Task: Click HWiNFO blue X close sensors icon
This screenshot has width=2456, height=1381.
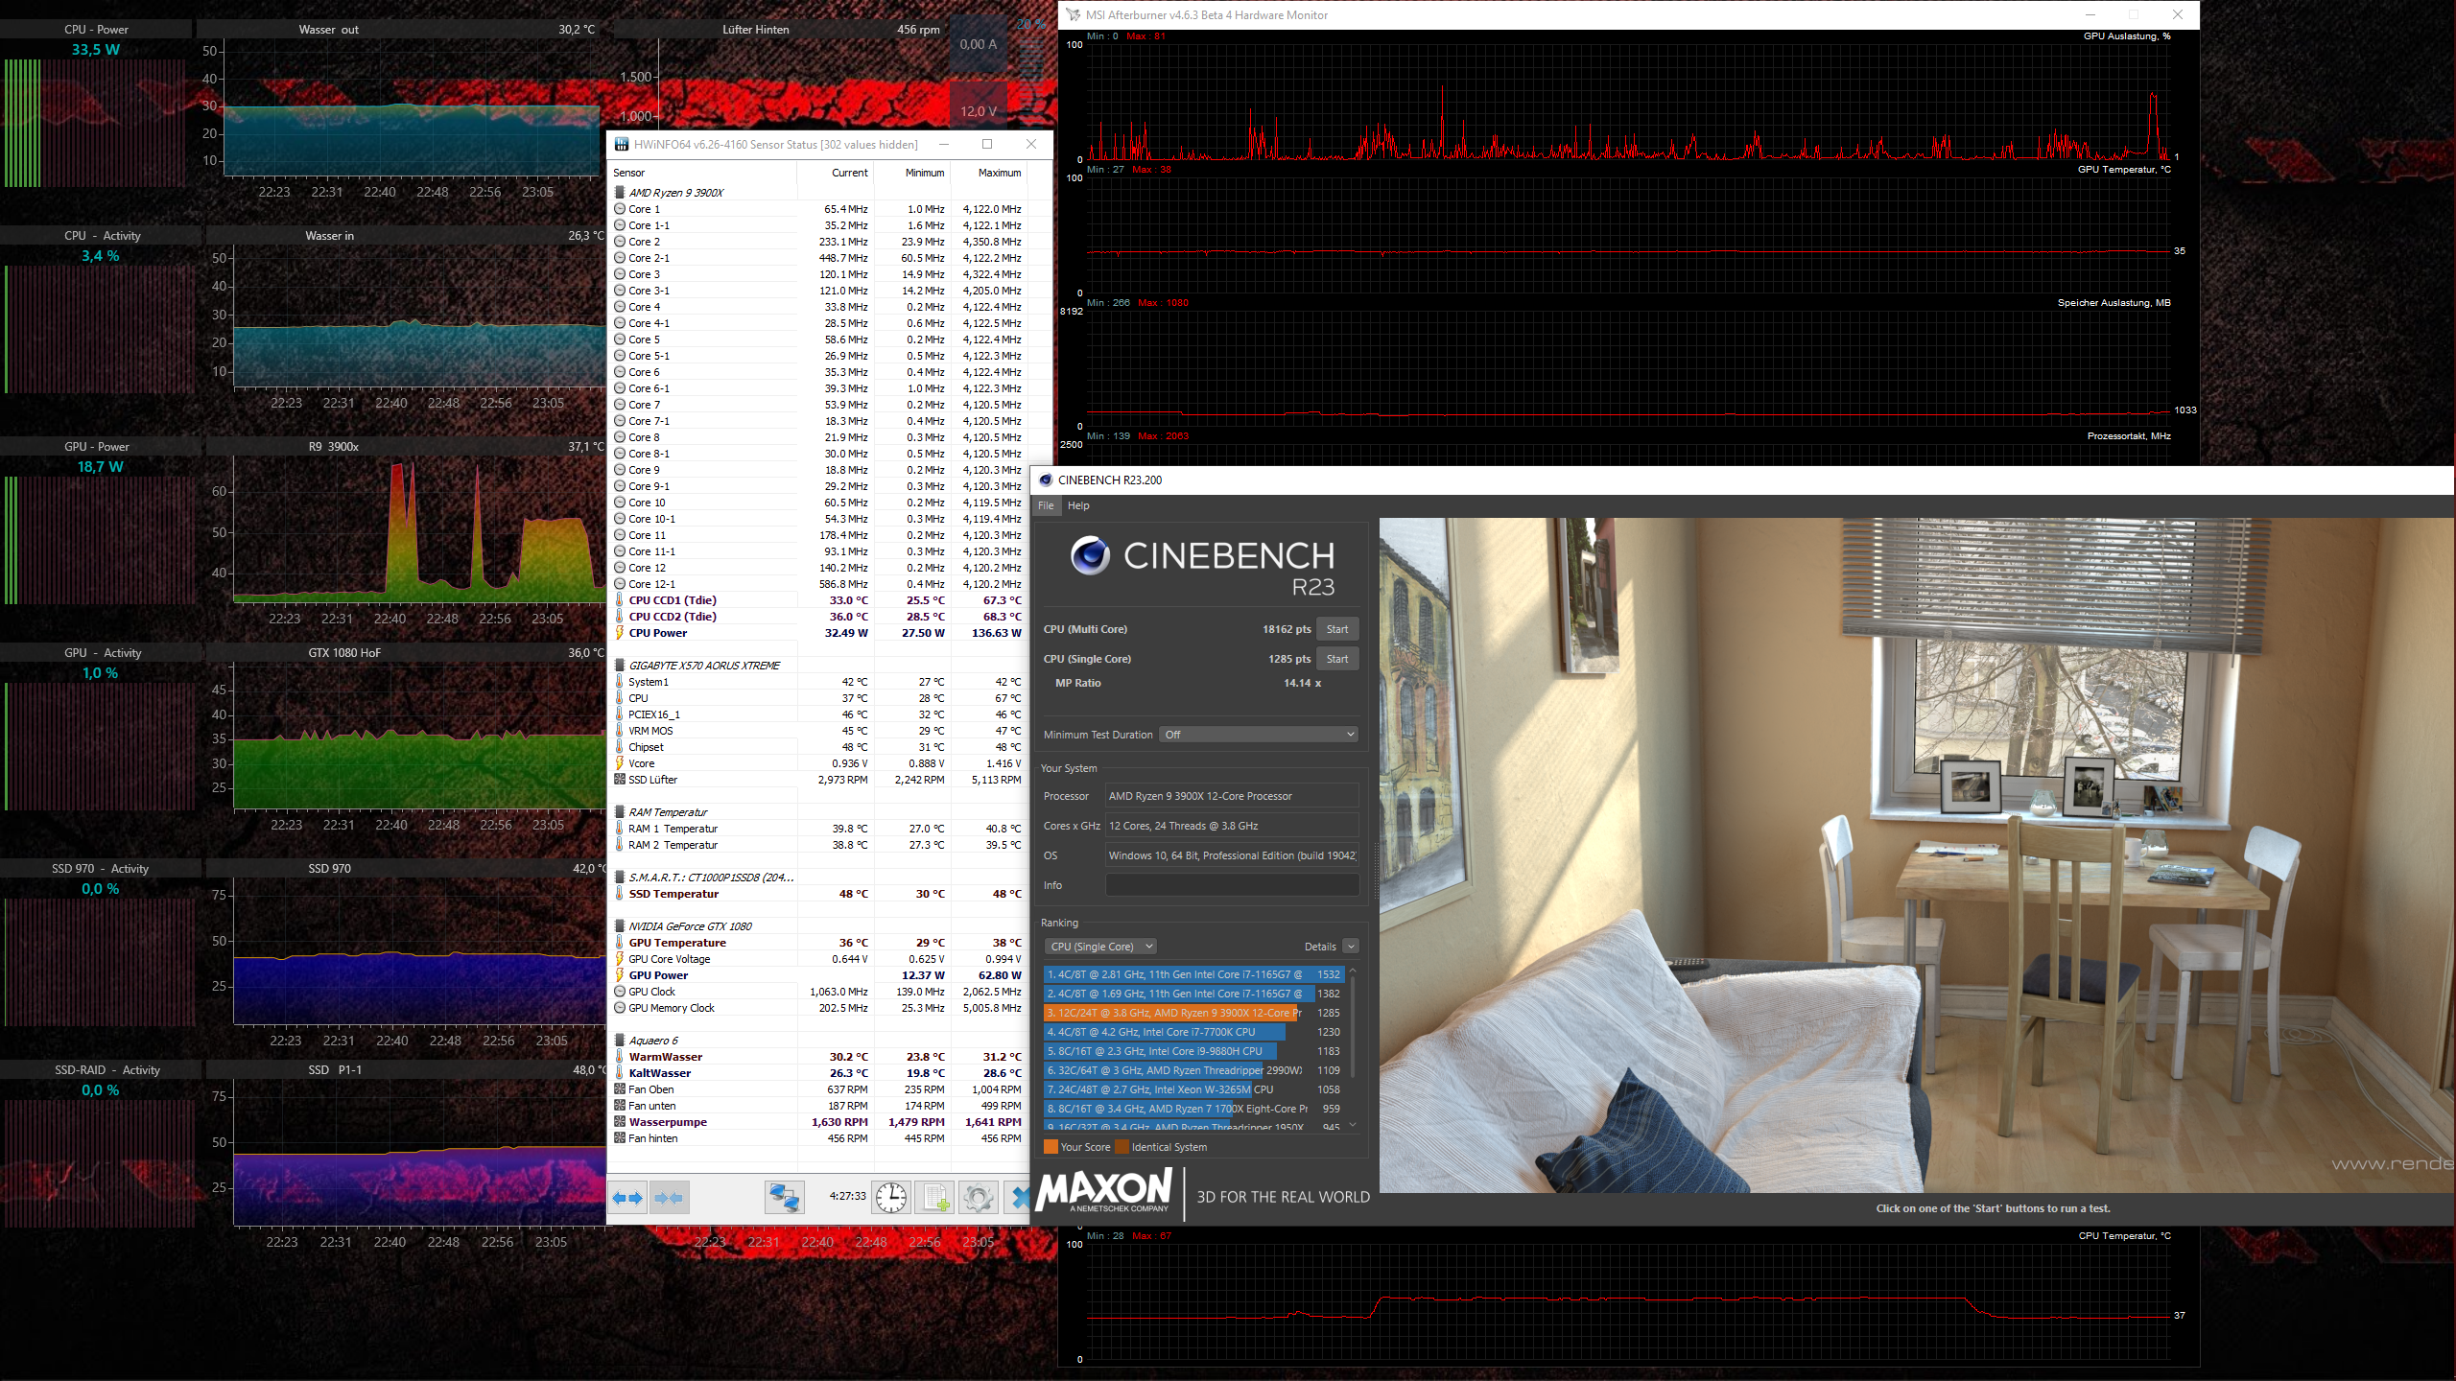Action: click(1019, 1198)
